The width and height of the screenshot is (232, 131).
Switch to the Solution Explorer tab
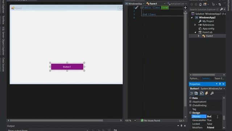207,79
